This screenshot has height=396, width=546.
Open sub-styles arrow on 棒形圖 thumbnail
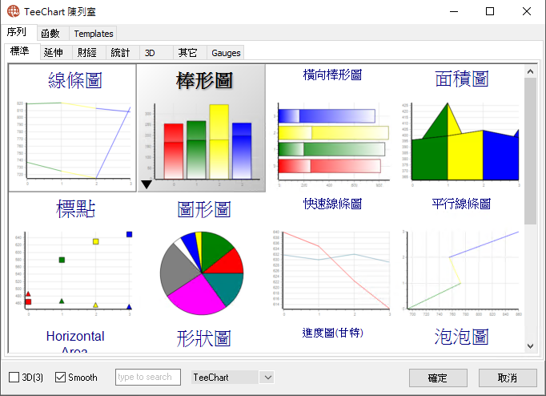(147, 184)
